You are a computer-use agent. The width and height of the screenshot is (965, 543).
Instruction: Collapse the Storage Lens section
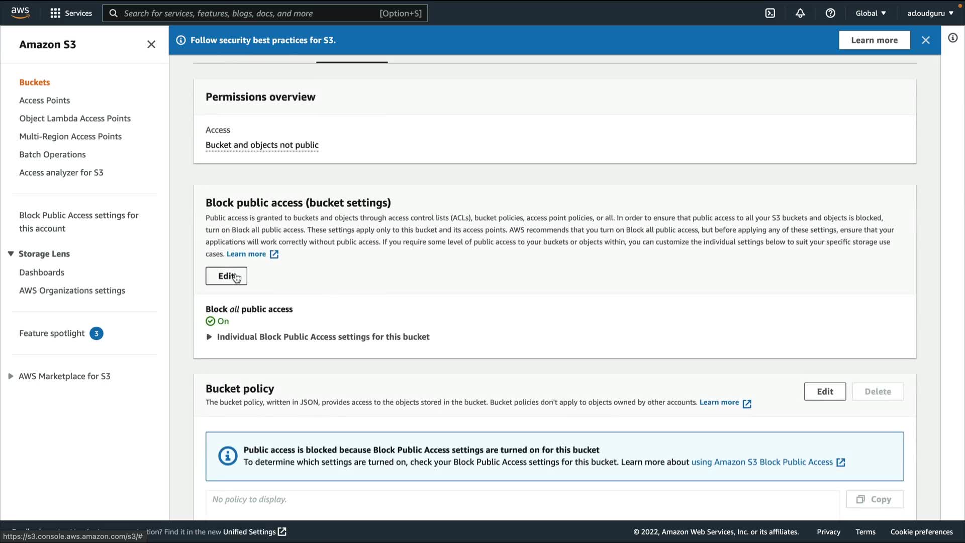(11, 254)
